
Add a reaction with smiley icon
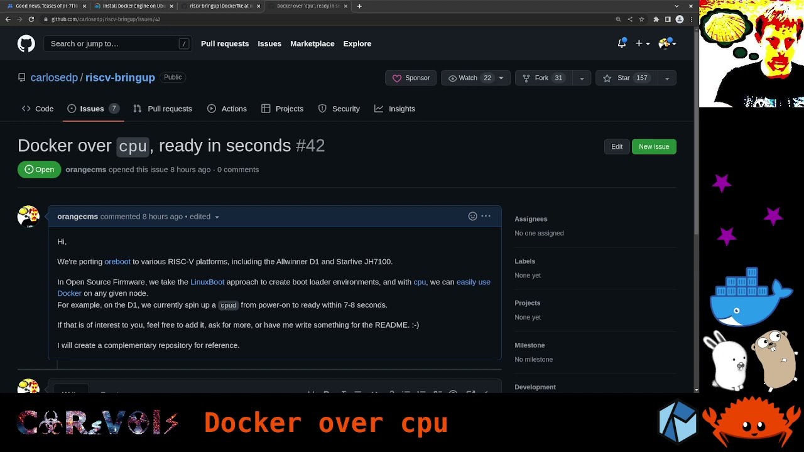pos(472,216)
